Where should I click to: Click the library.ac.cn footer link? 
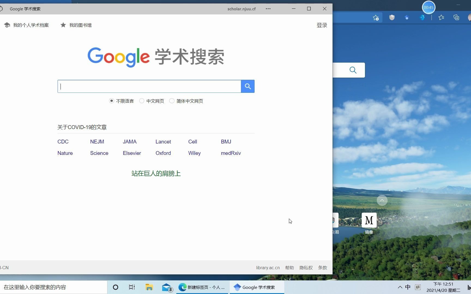tap(268, 268)
